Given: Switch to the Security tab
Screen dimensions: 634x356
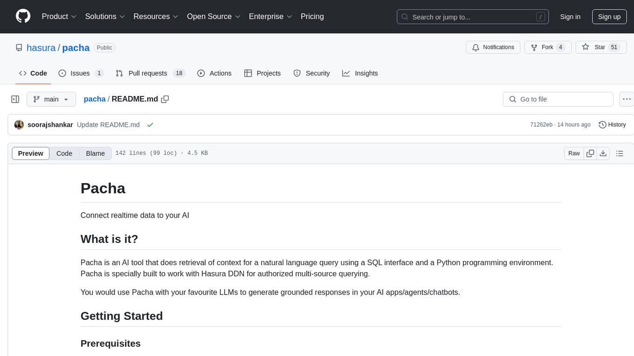Looking at the screenshot, I should pos(311,73).
